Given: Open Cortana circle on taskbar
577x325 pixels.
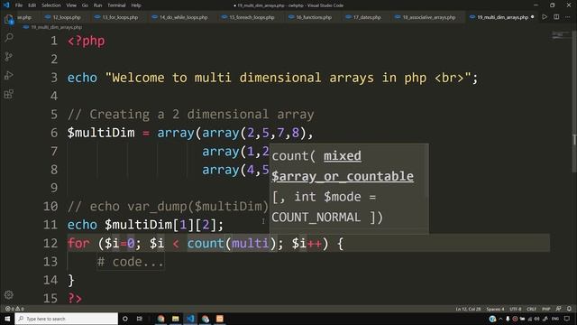Looking at the screenshot, I should point(125,319).
